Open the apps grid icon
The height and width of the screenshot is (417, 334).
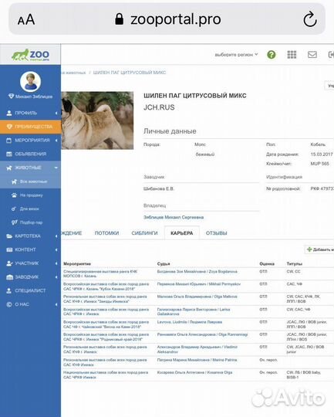292,55
